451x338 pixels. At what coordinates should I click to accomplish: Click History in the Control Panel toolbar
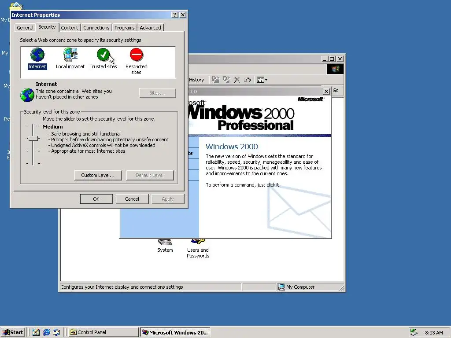(x=196, y=80)
